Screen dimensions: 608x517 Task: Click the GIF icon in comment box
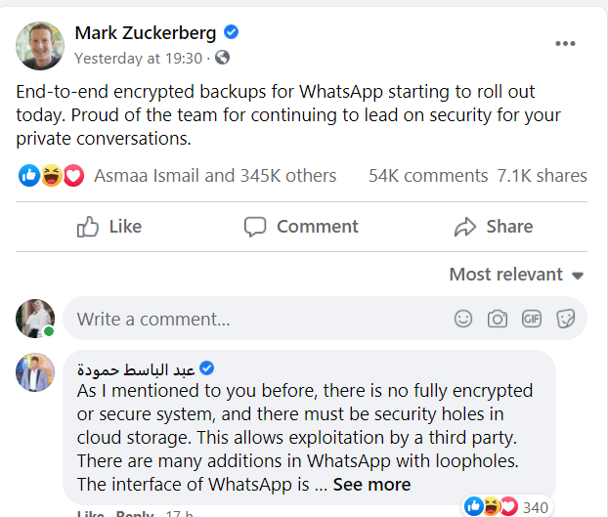pyautogui.click(x=531, y=319)
